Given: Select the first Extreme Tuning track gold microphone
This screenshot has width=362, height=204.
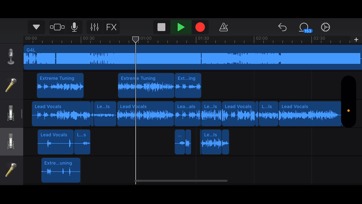Looking at the screenshot, I should (11, 85).
